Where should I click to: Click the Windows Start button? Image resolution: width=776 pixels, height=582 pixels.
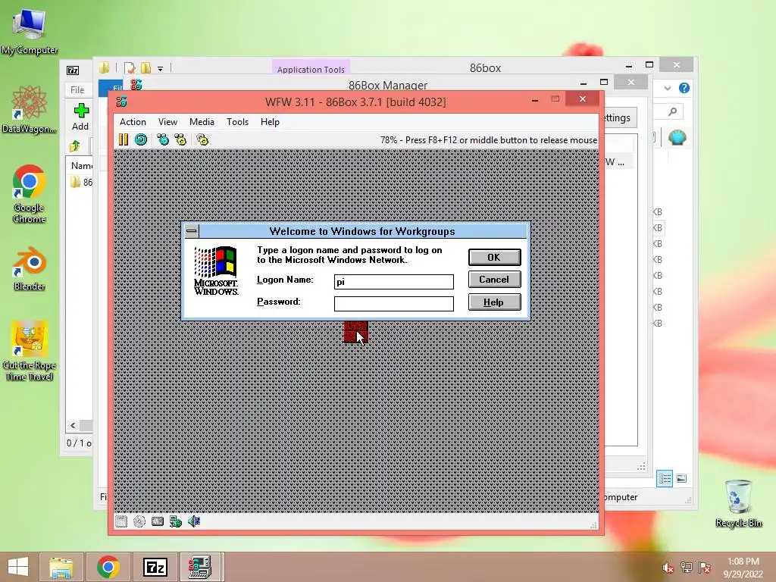click(x=18, y=567)
